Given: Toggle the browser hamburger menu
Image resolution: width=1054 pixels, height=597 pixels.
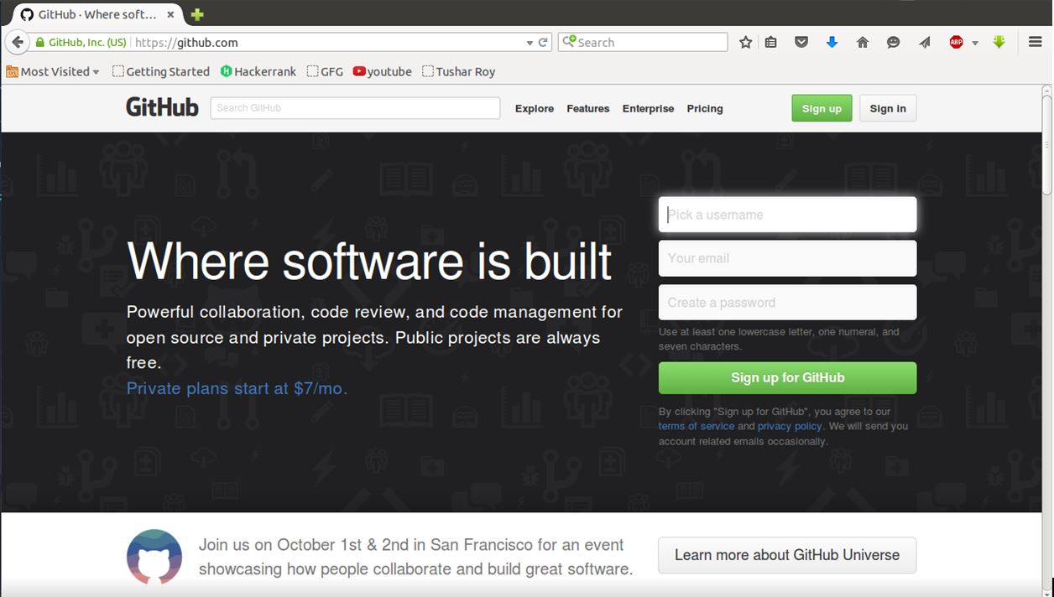Looking at the screenshot, I should (1035, 42).
